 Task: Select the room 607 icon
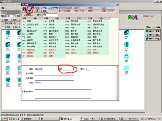(x=126, y=68)
